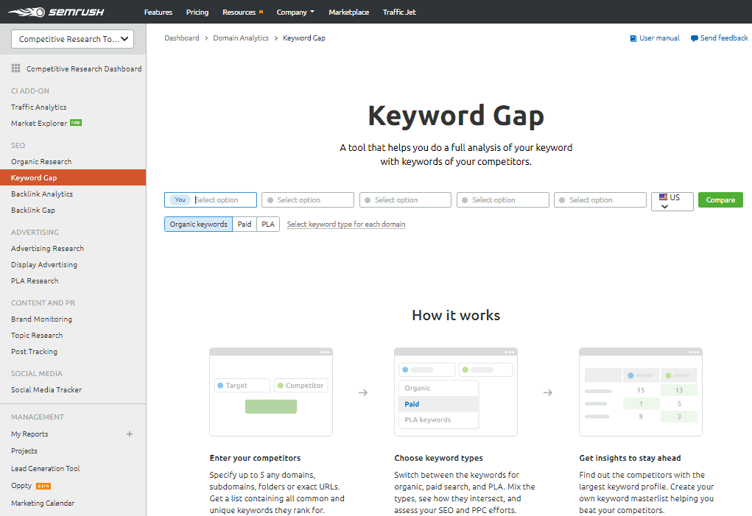Viewport: 752px width, 516px height.
Task: Open Traffic Analytics in sidebar
Action: click(39, 107)
